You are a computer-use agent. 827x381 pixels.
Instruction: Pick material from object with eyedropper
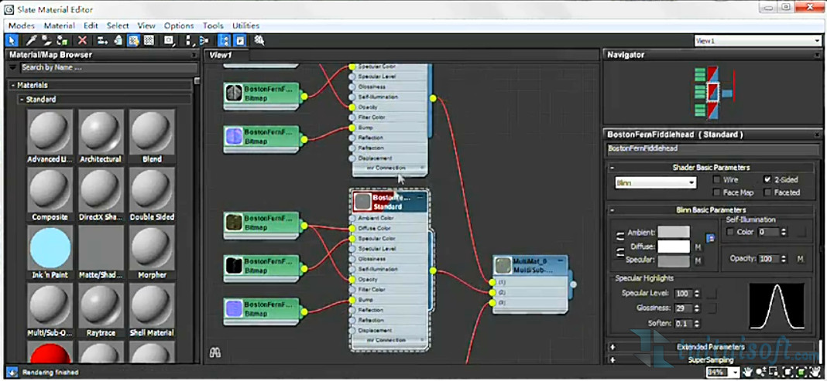[32, 40]
